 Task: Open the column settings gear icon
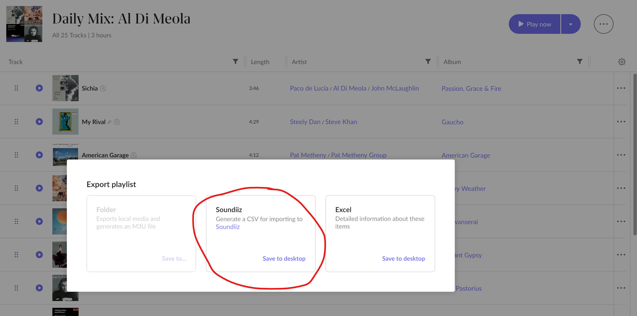622,62
